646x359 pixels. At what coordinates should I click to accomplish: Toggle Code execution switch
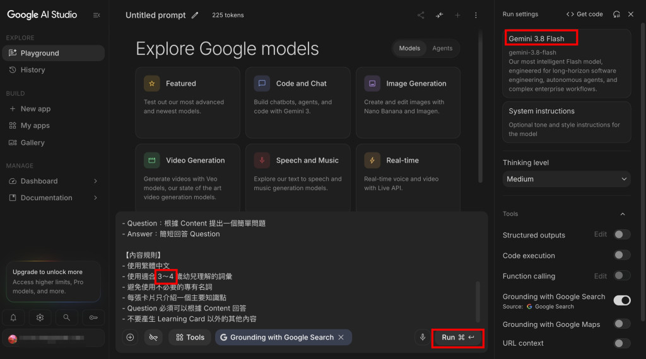tap(621, 255)
